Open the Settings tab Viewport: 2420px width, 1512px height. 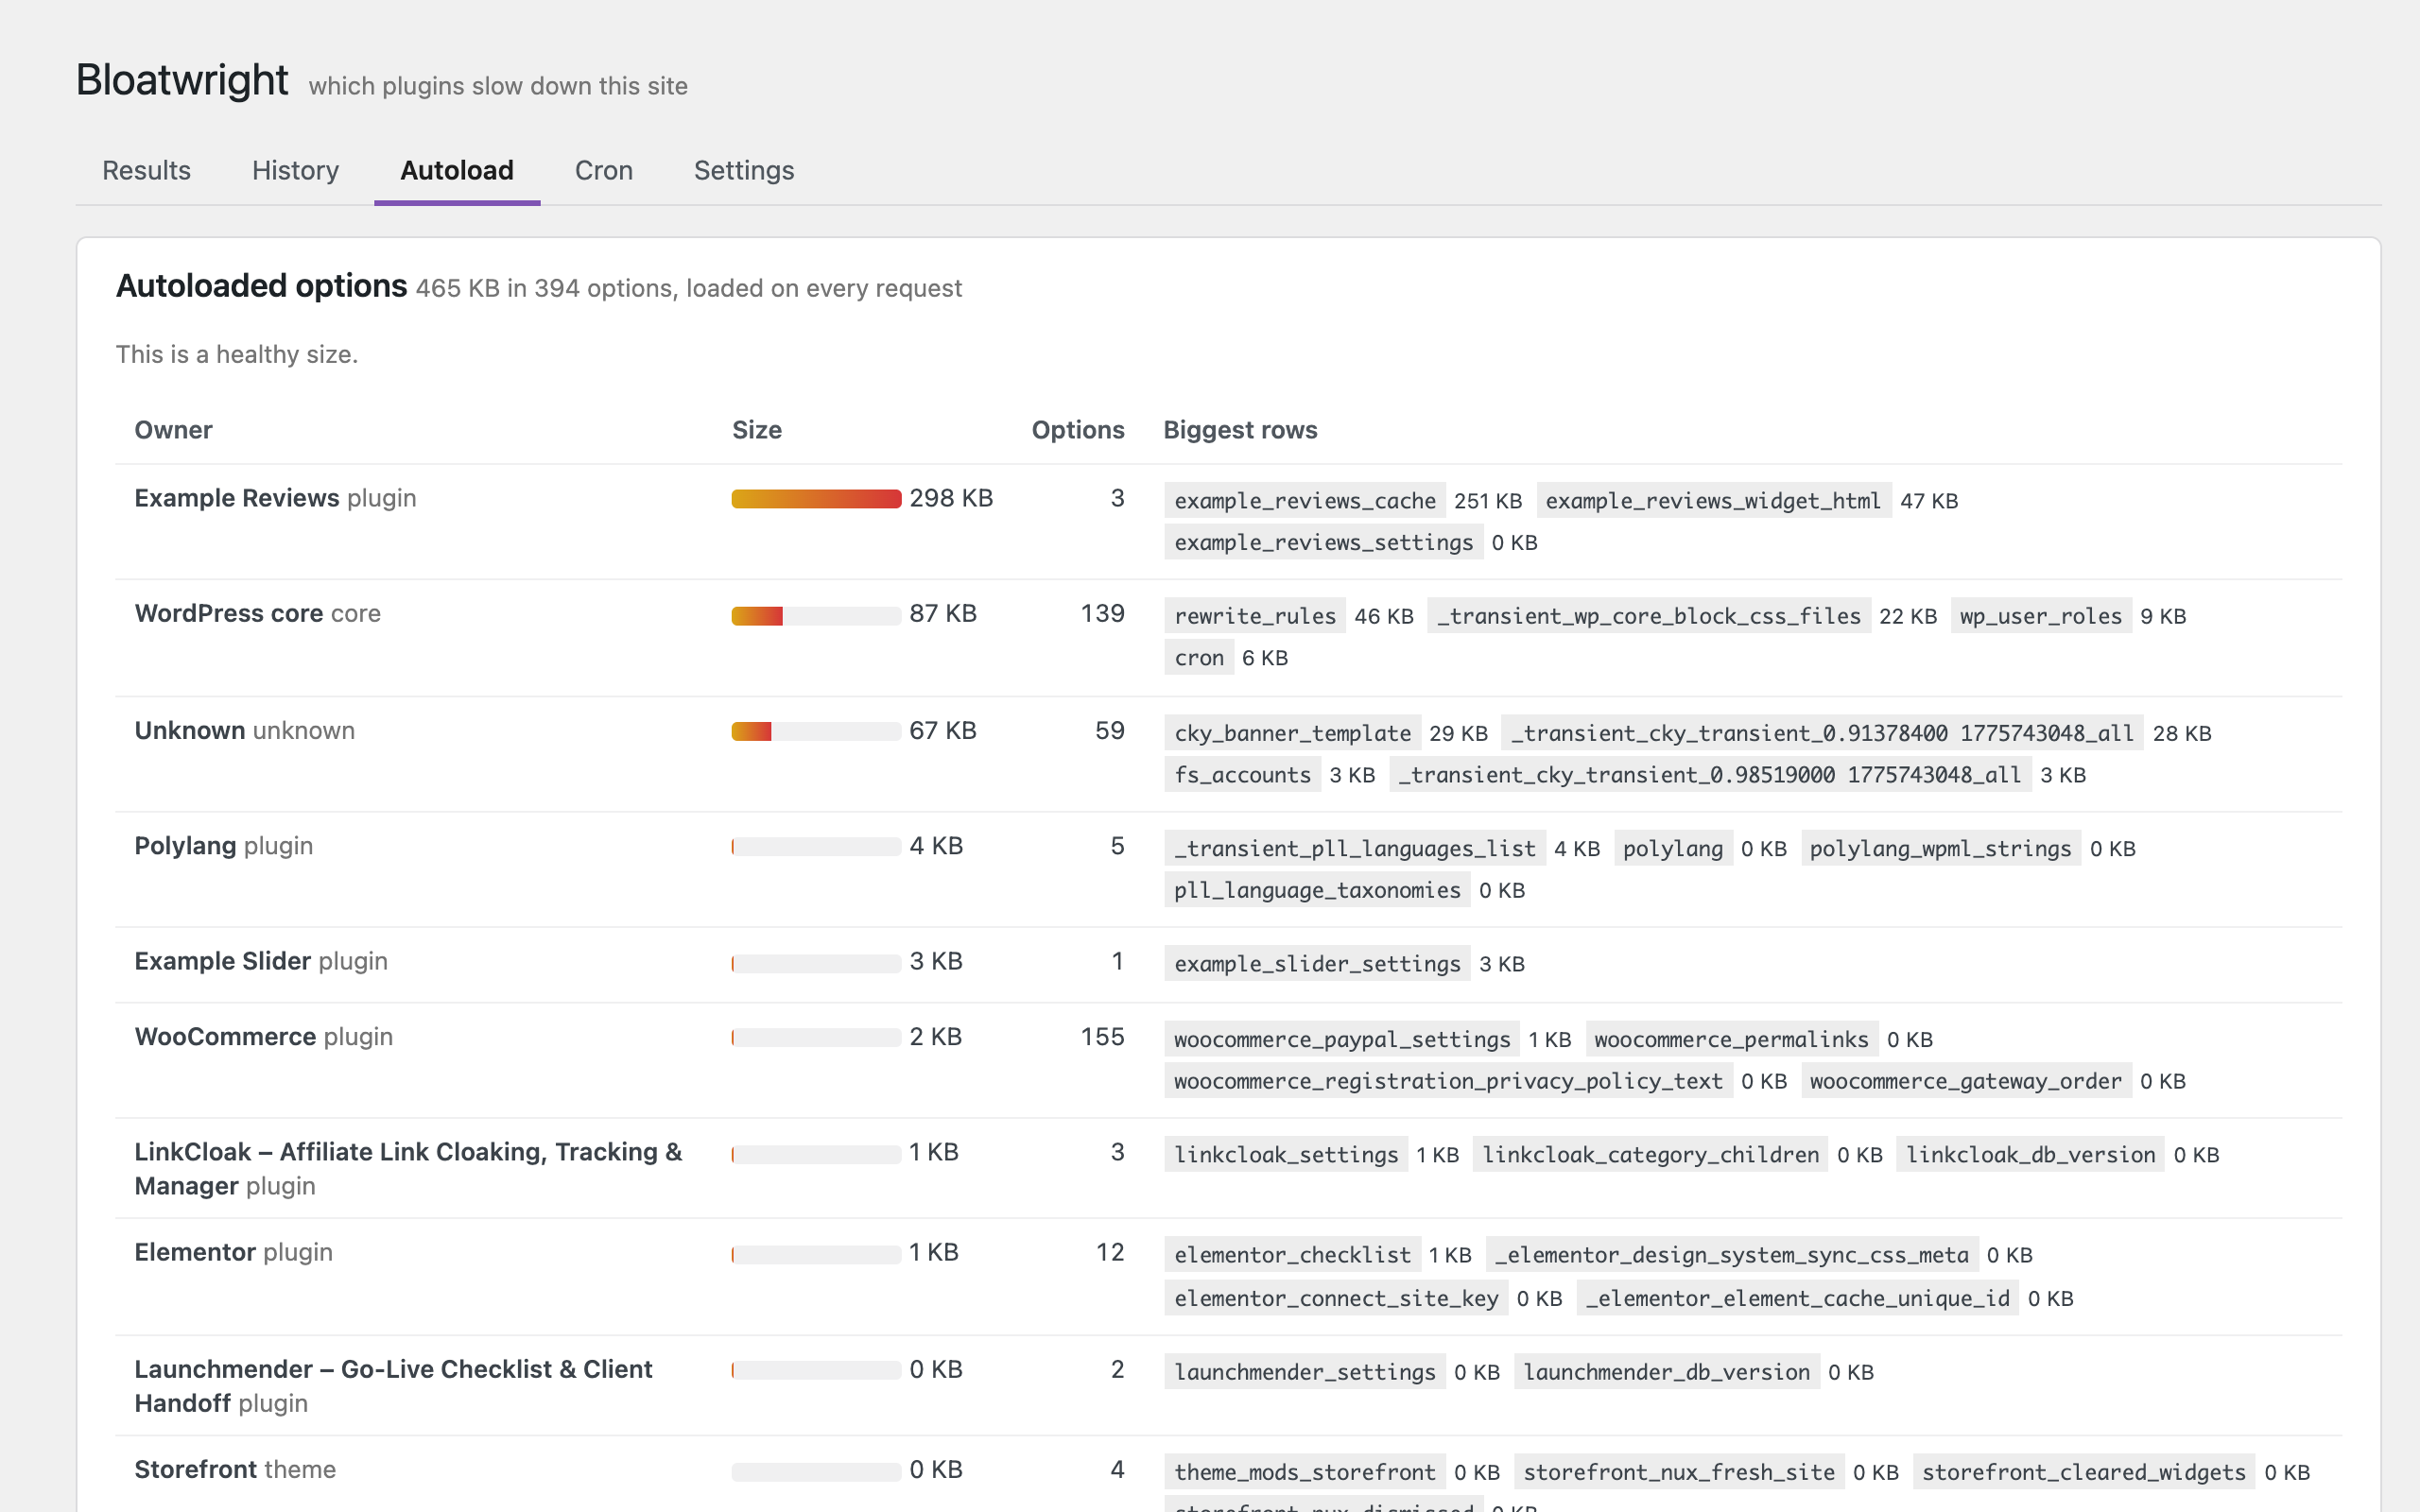(744, 170)
